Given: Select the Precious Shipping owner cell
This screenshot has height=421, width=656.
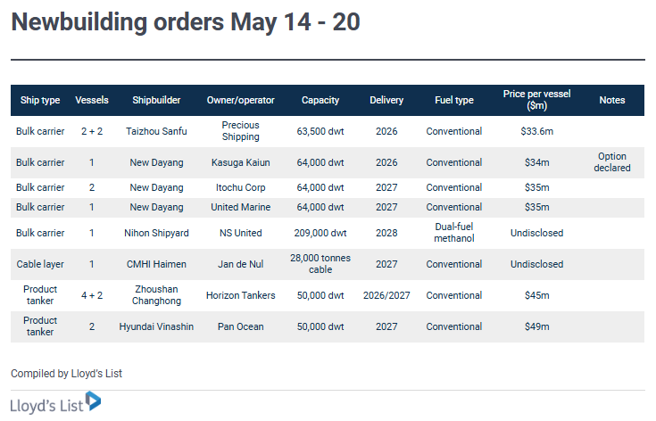Looking at the screenshot, I should pos(240,132).
